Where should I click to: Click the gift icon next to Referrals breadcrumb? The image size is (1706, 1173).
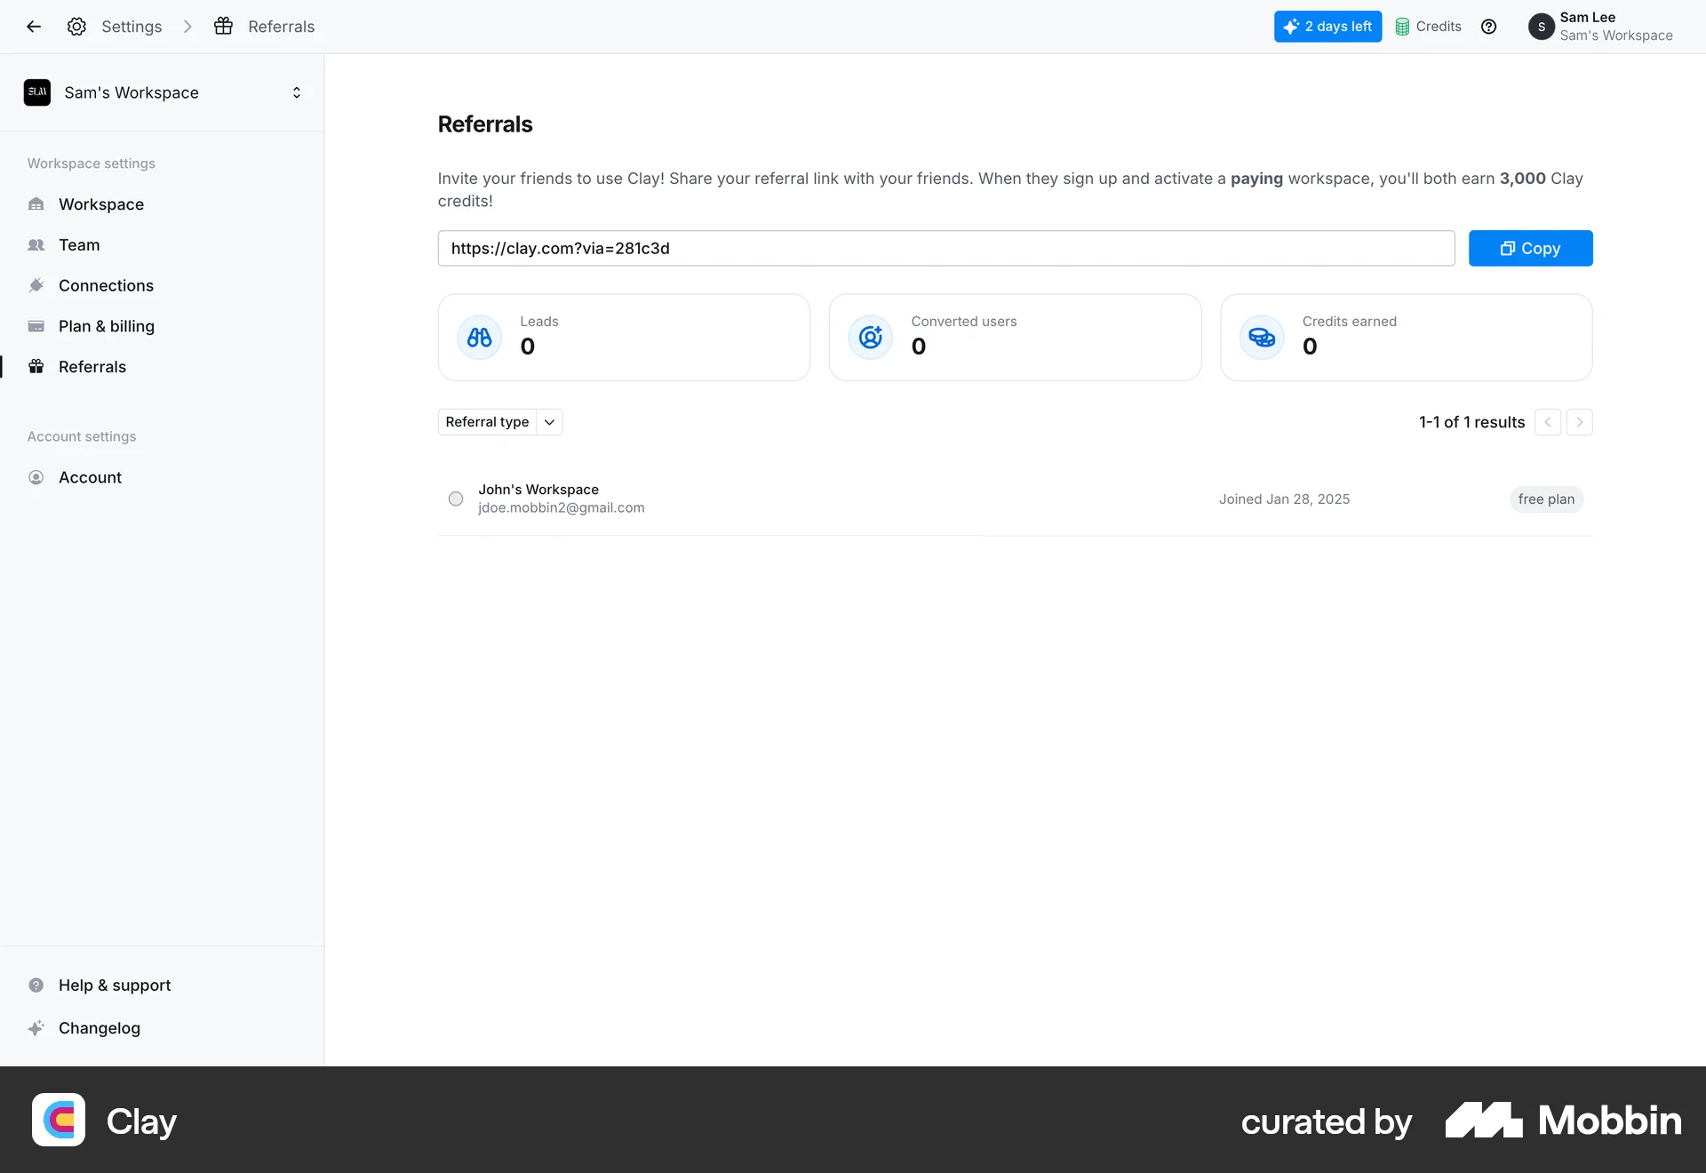[x=223, y=27]
